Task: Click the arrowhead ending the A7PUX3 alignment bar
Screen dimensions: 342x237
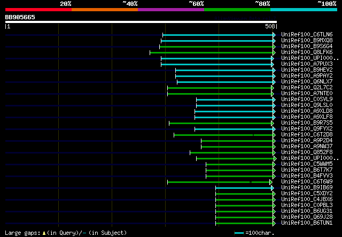Action: (273, 64)
